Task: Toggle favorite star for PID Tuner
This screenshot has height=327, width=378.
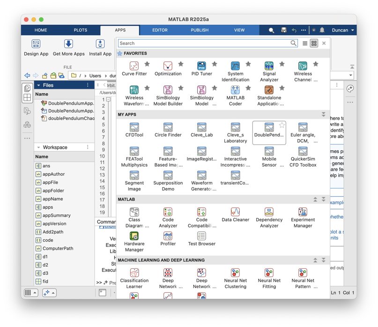Action: click(215, 64)
